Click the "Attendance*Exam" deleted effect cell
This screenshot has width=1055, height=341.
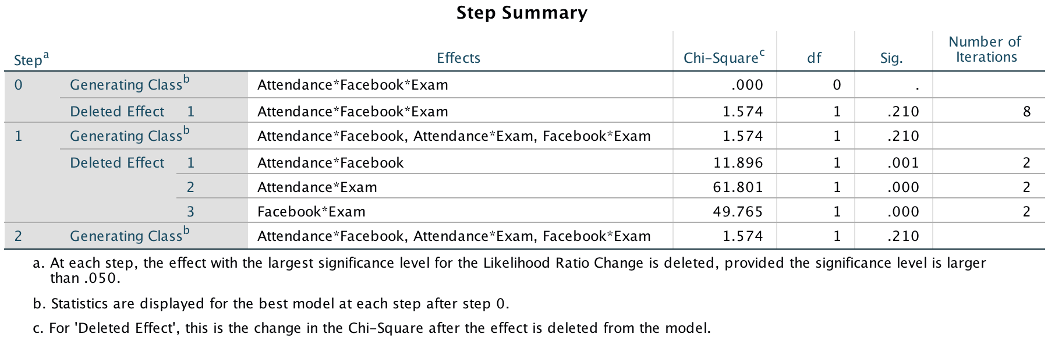click(x=317, y=187)
